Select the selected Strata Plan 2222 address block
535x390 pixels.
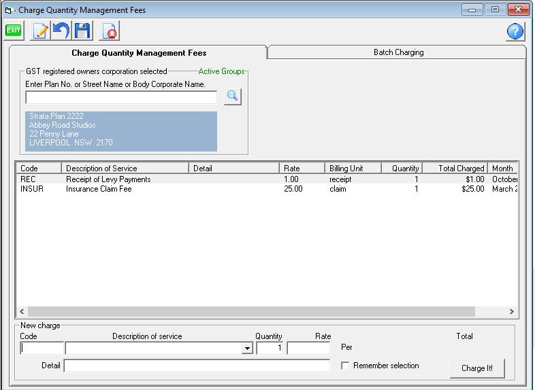click(121, 131)
